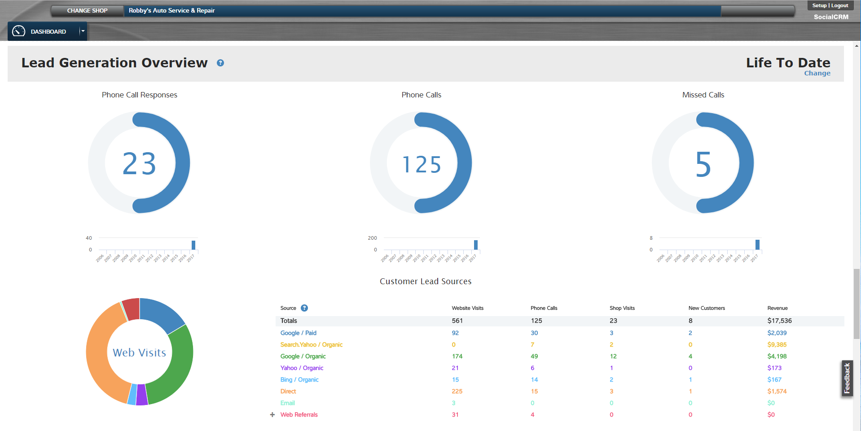Click the help icon beside the Source column
861x431 pixels.
click(x=304, y=308)
